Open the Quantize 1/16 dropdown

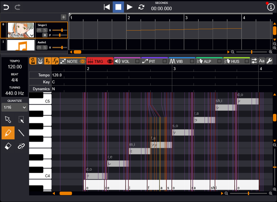pyautogui.click(x=14, y=107)
